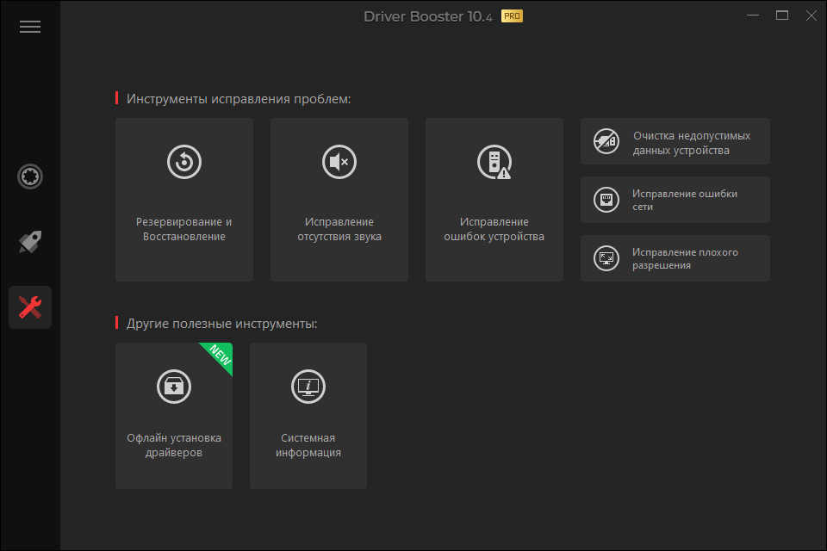Viewport: 827px width, 551px height.
Task: Launch Offline Driver Installer tool
Action: pyautogui.click(x=173, y=413)
